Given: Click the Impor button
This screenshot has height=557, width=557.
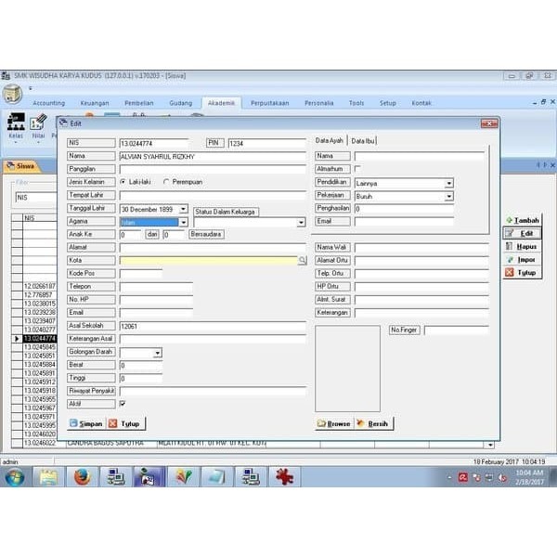Looking at the screenshot, I should point(523,260).
